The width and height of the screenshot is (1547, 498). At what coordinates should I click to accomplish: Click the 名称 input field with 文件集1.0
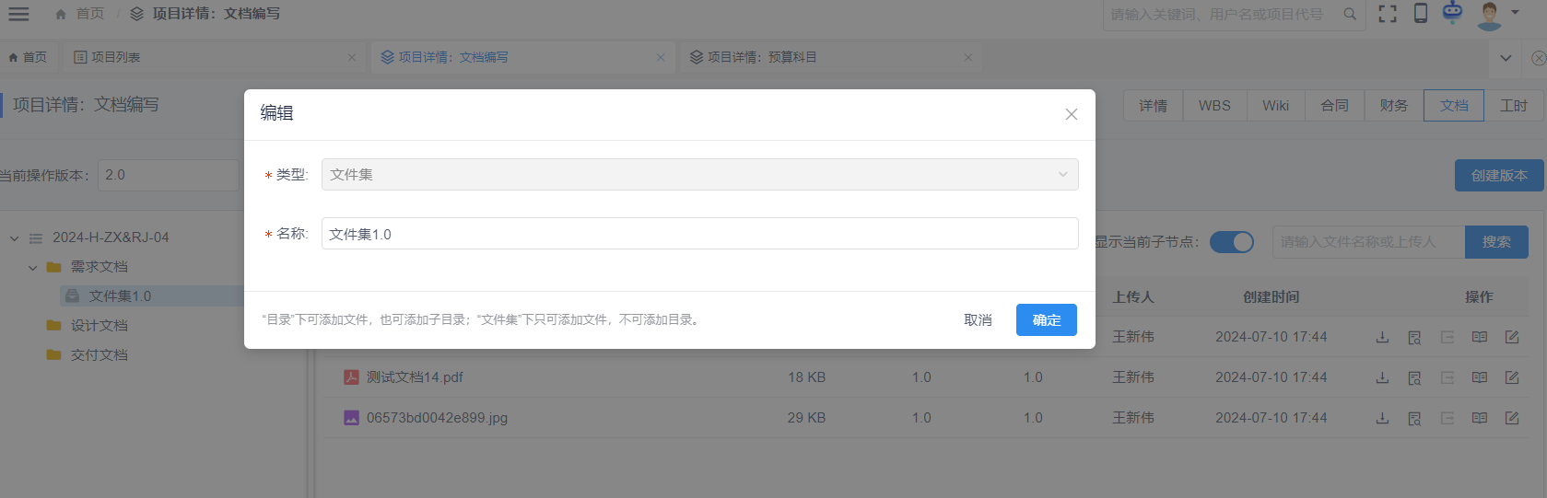click(x=699, y=234)
